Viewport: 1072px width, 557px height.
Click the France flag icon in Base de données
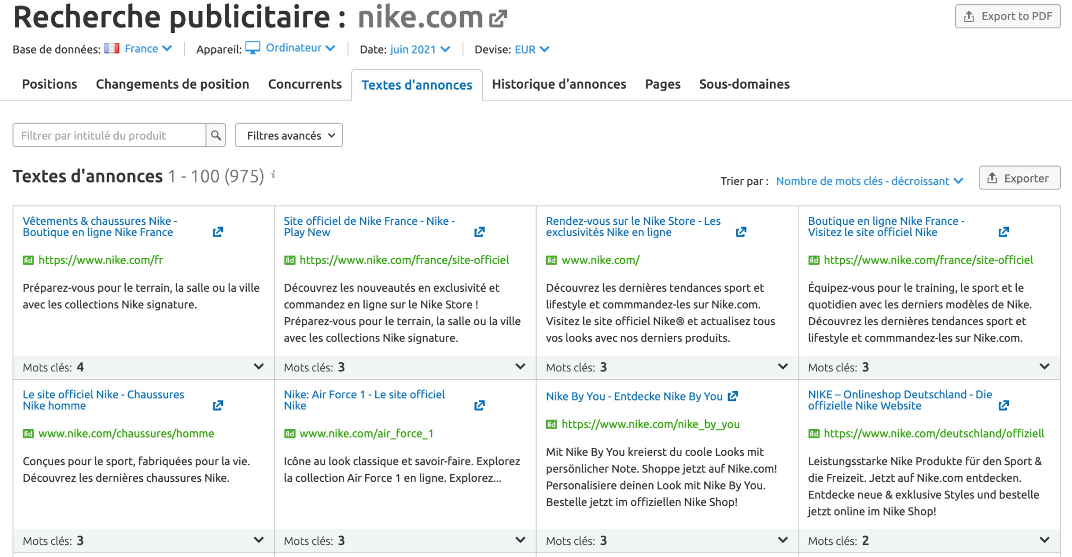(111, 48)
